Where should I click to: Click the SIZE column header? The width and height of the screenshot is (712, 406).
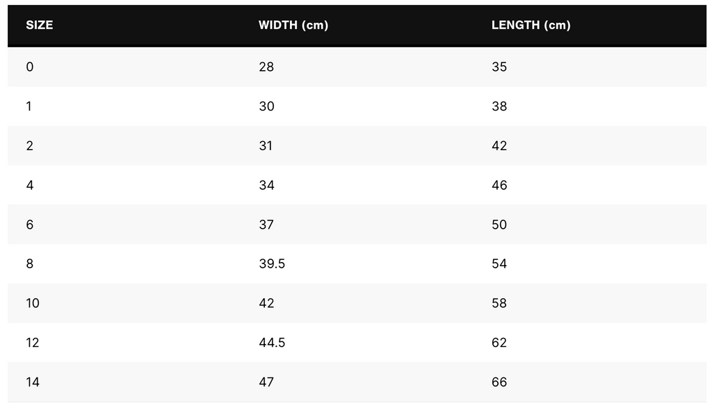tap(40, 25)
